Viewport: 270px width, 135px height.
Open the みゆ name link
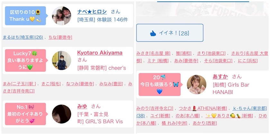(82, 106)
